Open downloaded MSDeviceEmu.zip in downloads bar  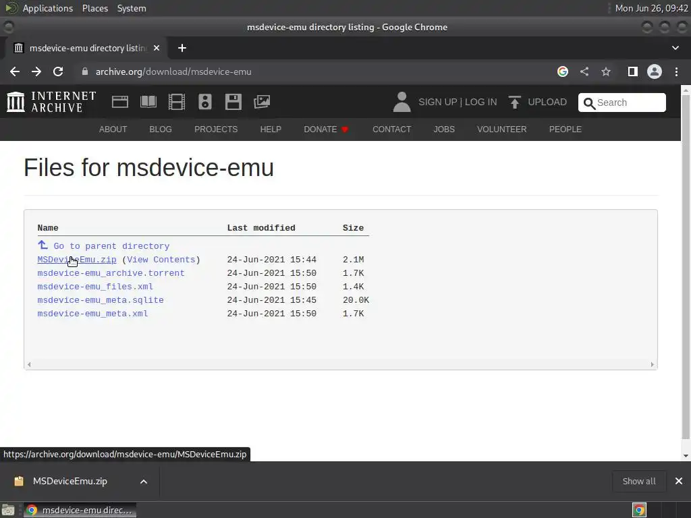tap(70, 482)
